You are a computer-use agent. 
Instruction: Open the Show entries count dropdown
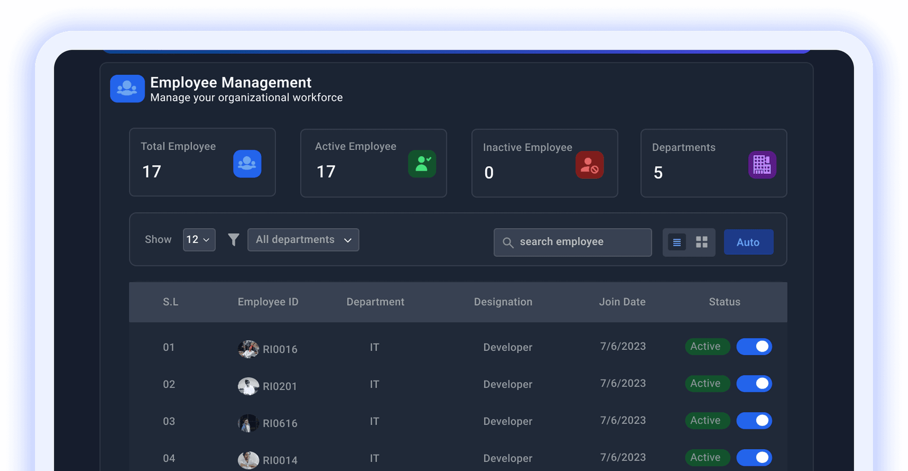click(199, 240)
